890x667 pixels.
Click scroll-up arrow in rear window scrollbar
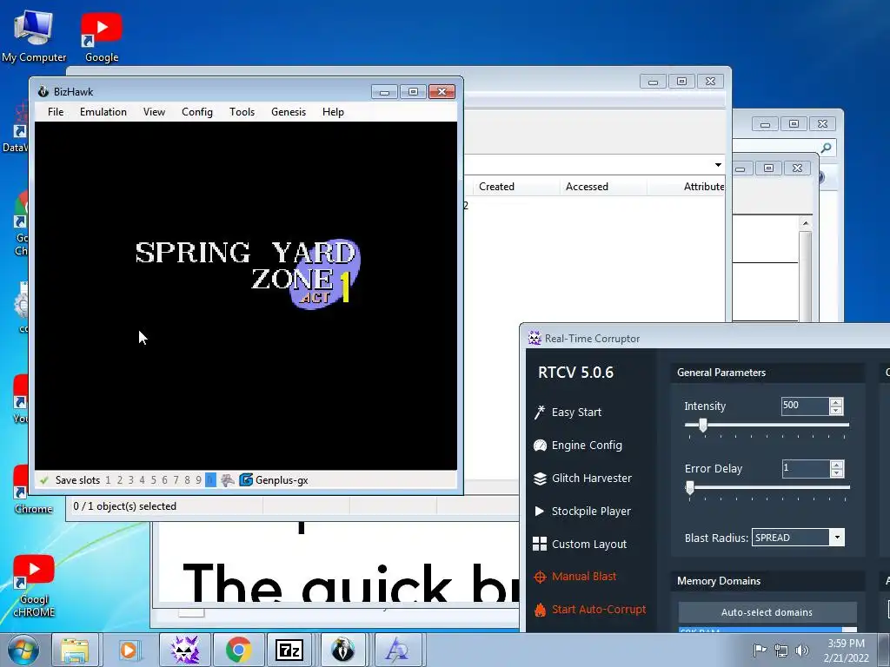click(806, 223)
